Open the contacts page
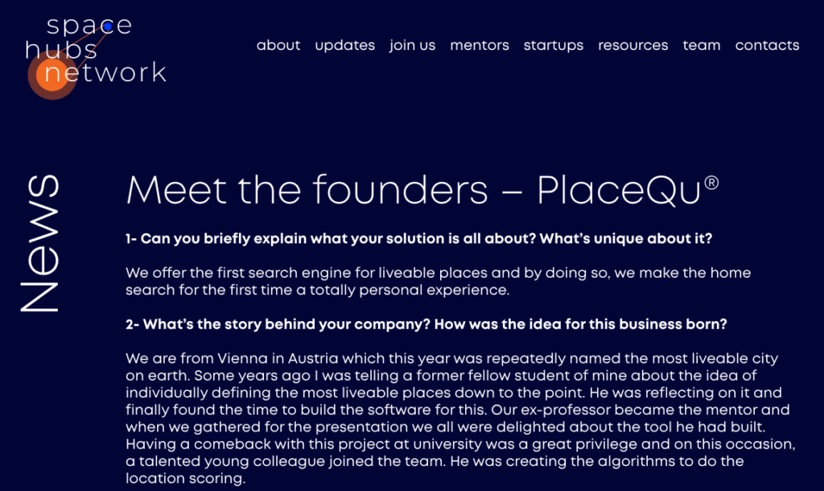 point(767,46)
